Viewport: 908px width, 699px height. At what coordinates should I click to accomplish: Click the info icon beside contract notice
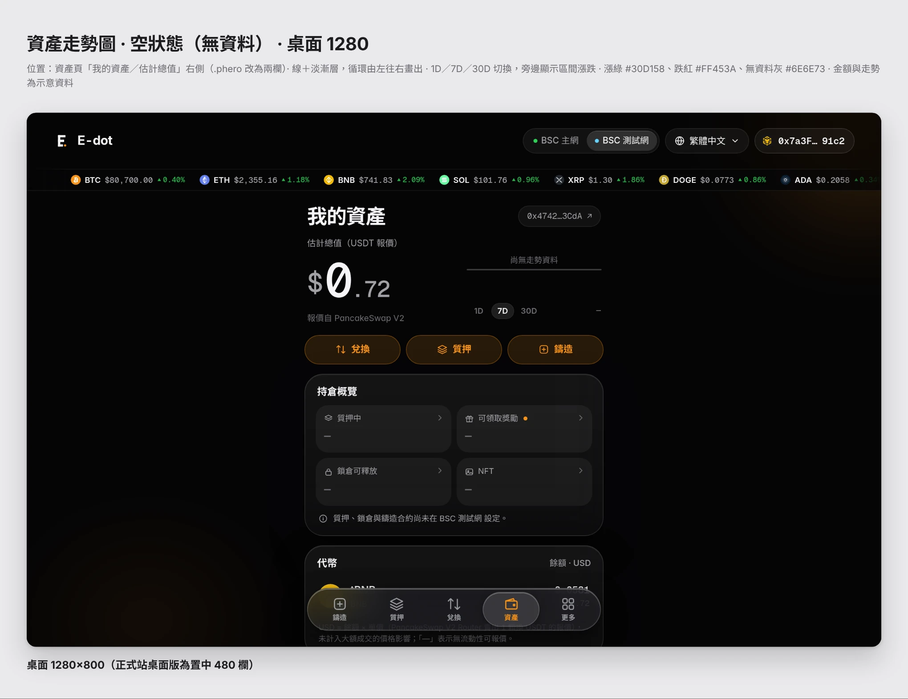pyautogui.click(x=323, y=518)
